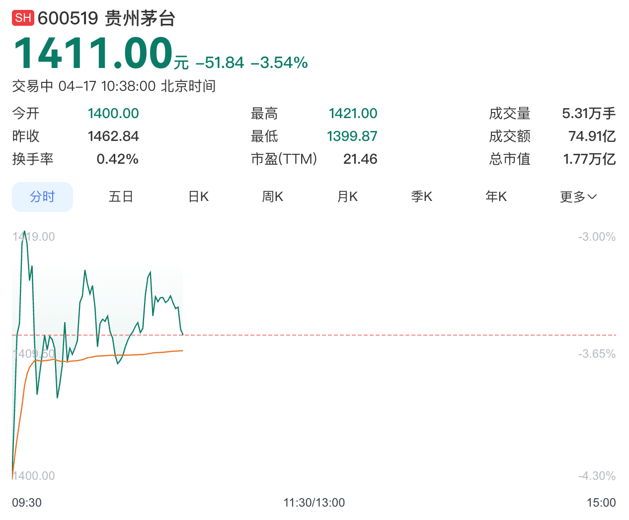Click the 最低 low value 1399.87
The height and width of the screenshot is (520, 629).
[x=352, y=136]
